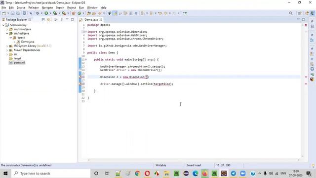The image size is (316, 178).
Task: Click the Search magnifier icon in toolbar
Action: [x=291, y=13]
